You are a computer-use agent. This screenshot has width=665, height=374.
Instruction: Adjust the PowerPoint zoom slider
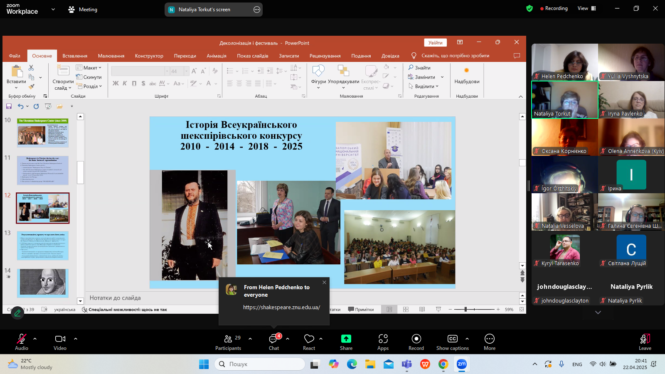[465, 309]
